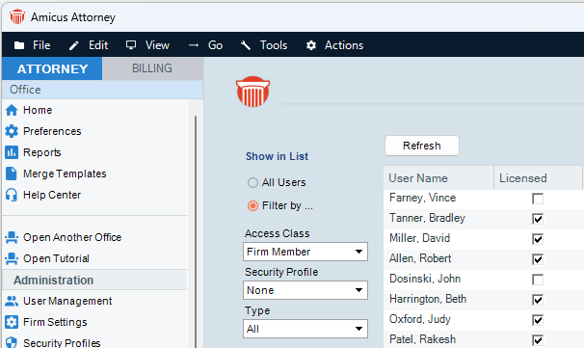Click the arrow icon beside Go

tap(194, 45)
